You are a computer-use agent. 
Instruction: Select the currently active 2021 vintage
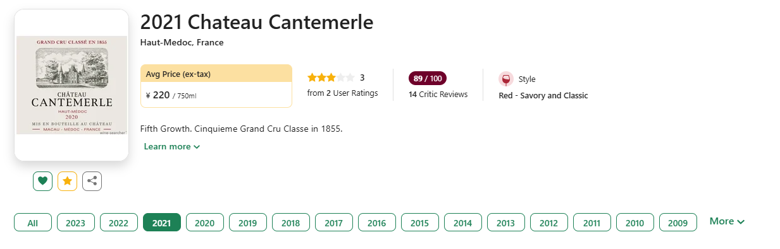coord(162,223)
